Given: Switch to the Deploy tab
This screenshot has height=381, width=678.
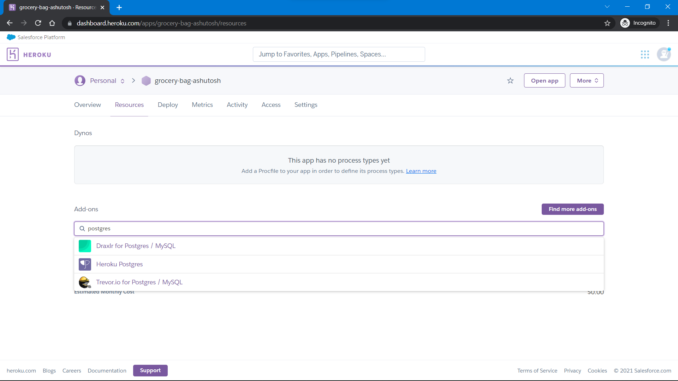Looking at the screenshot, I should [168, 105].
